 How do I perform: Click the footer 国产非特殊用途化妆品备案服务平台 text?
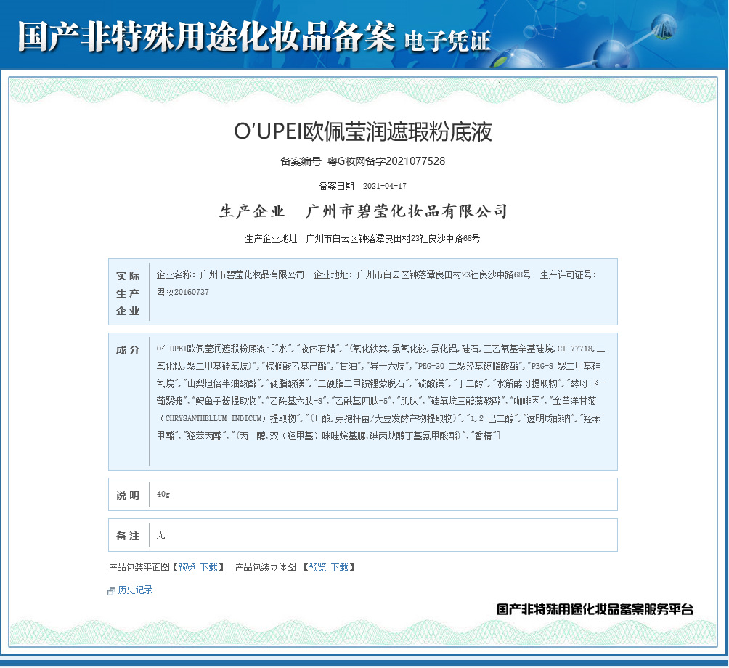point(595,609)
